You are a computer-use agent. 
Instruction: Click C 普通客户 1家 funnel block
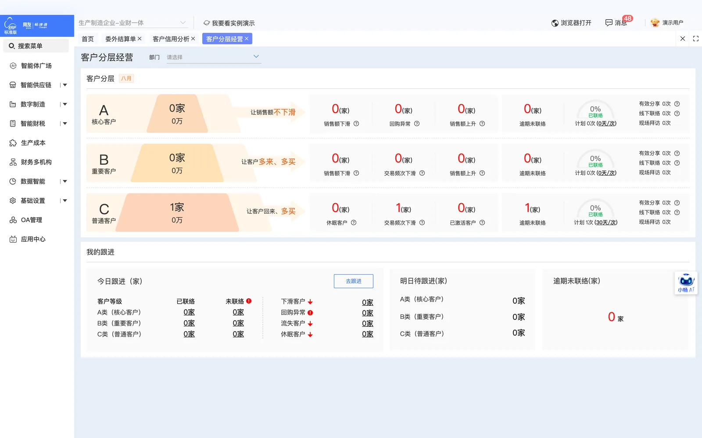click(177, 212)
